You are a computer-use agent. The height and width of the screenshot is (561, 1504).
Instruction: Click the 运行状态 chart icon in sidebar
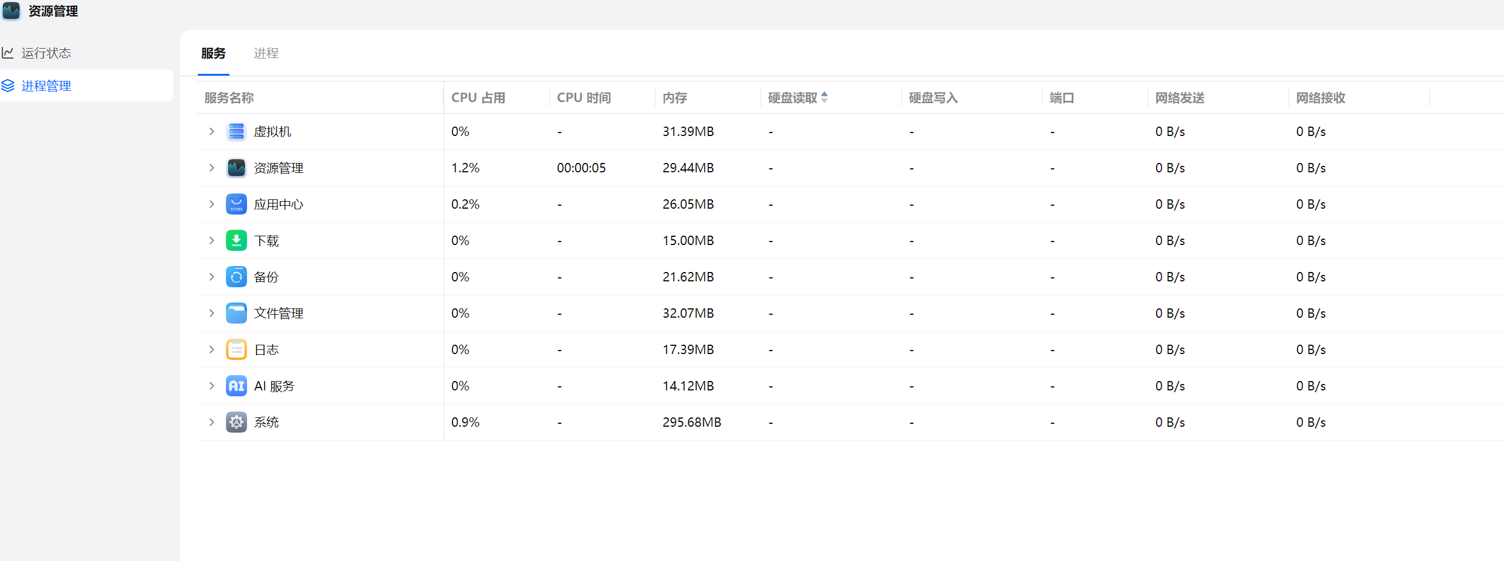(x=8, y=53)
